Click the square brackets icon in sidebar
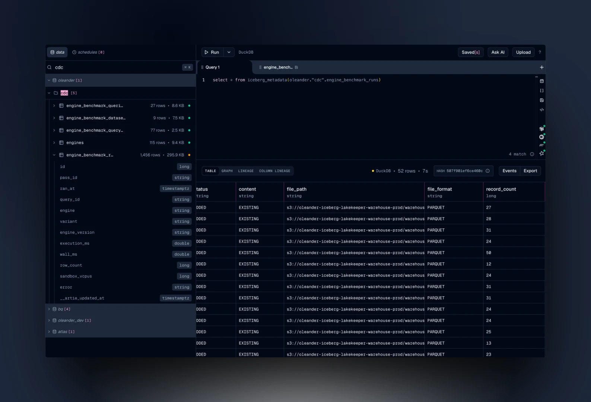The width and height of the screenshot is (591, 402). pyautogui.click(x=541, y=90)
